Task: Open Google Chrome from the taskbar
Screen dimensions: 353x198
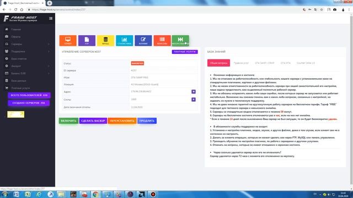Action: point(95,194)
